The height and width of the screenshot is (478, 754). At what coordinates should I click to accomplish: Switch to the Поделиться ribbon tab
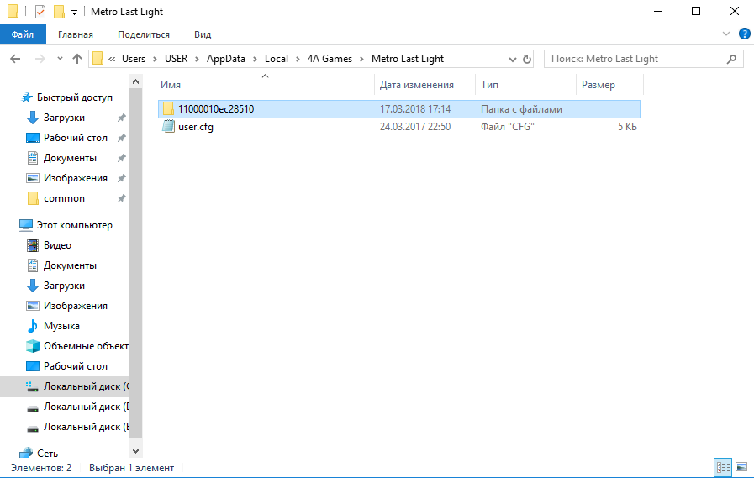144,34
